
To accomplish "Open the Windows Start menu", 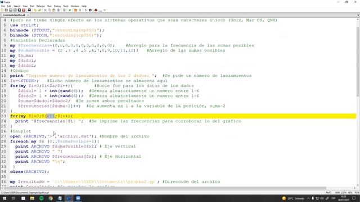I will tap(4, 198).
